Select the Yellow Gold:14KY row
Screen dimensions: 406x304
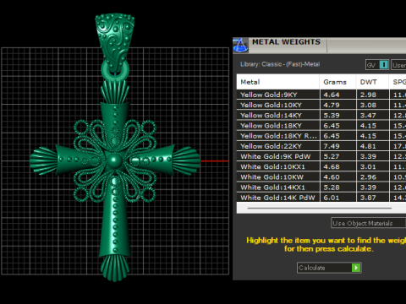click(x=321, y=116)
